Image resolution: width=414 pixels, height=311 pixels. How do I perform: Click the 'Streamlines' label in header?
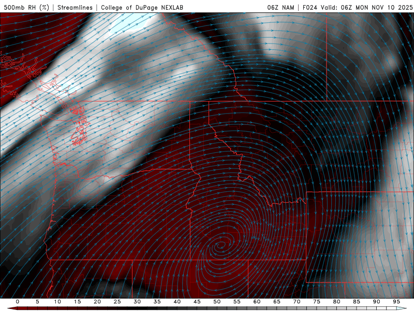(75, 7)
